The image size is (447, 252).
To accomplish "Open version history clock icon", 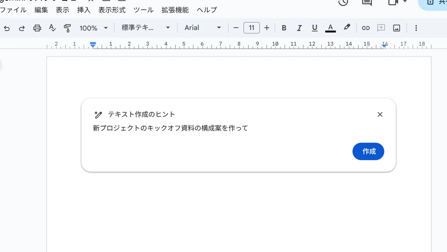I will point(343,2).
